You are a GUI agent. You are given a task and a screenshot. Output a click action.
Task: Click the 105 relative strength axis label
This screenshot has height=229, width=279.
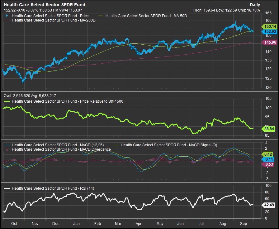pos(268,99)
